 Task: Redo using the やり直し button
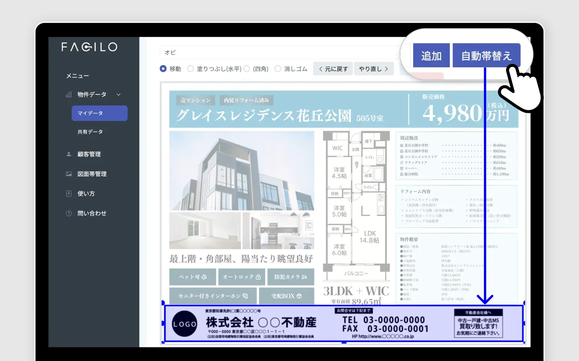374,68
